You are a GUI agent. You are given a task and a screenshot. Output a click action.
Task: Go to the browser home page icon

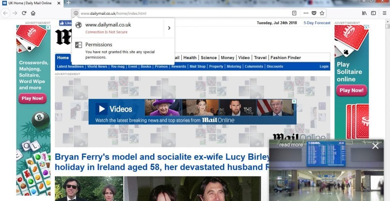click(33, 13)
